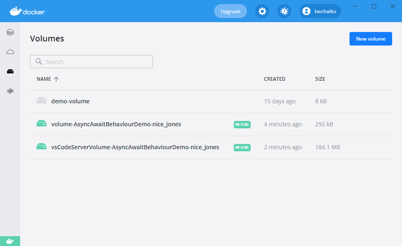Open the benhallio account menu
Viewport: 402px width, 246px height.
pyautogui.click(x=320, y=11)
